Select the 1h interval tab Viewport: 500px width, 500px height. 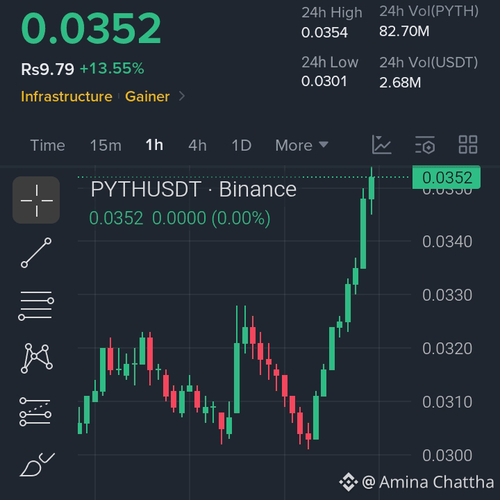(x=154, y=145)
